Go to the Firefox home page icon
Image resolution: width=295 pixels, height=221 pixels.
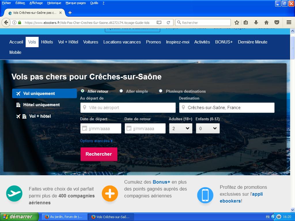pyautogui.click(x=266, y=22)
